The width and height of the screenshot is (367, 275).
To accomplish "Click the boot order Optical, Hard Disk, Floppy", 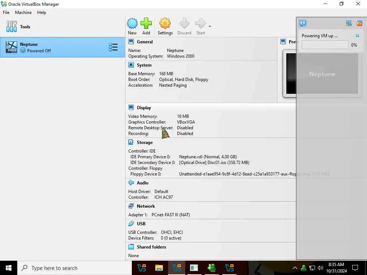I will [x=183, y=79].
